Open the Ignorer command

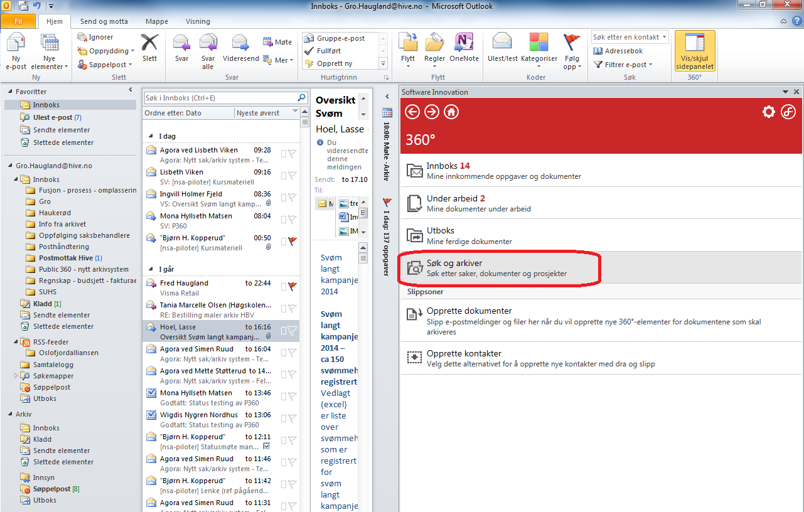pyautogui.click(x=95, y=37)
